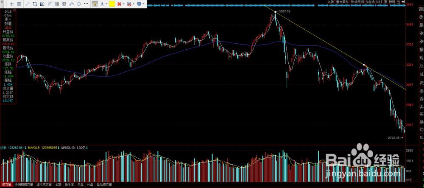Image resolution: width=424 pixels, height=188 pixels.
Task: Click the save drawings icon
Action: click(129, 4)
